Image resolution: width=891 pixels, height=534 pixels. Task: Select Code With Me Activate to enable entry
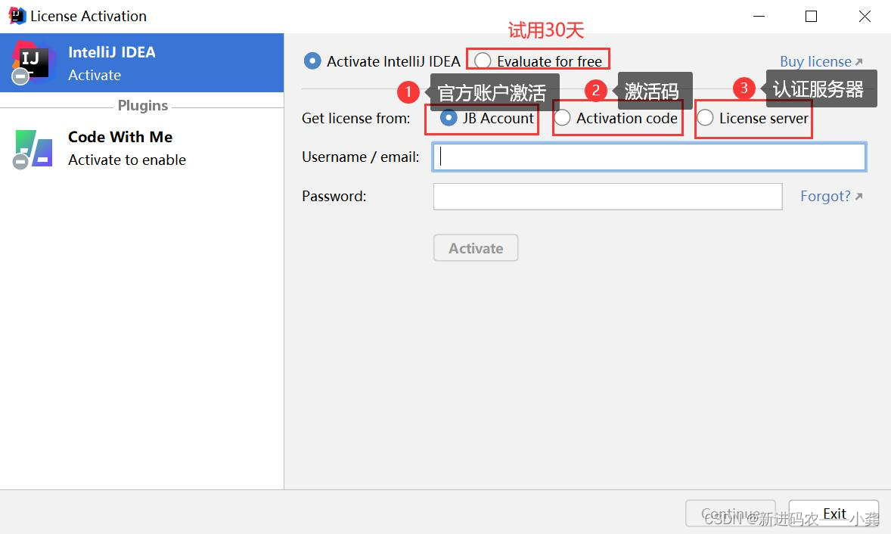[x=141, y=149]
